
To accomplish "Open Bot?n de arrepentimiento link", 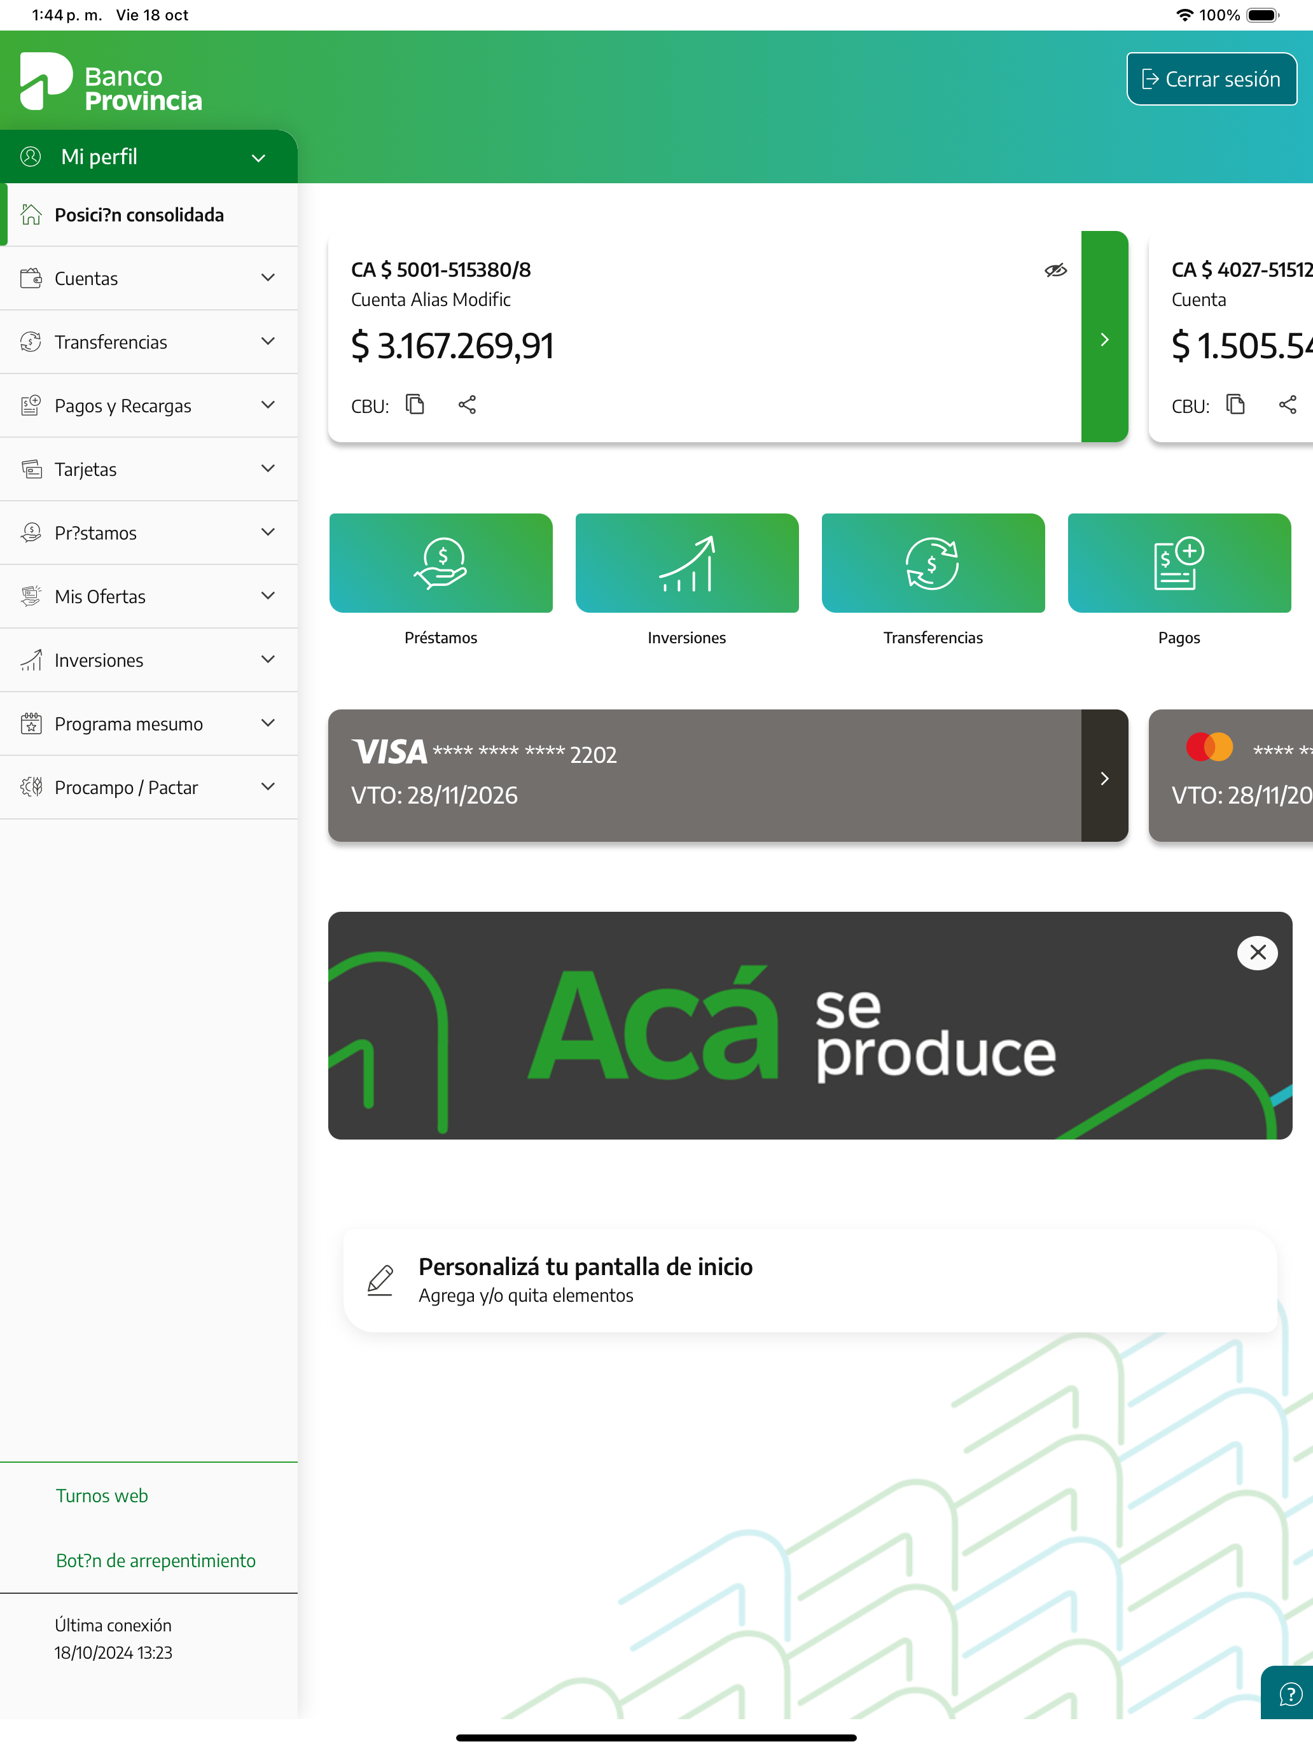I will 156,1561.
